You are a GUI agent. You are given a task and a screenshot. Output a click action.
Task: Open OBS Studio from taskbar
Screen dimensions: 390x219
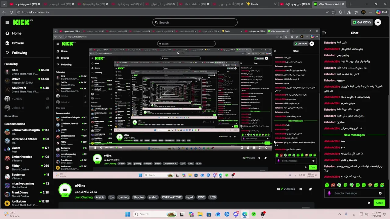click(x=263, y=214)
